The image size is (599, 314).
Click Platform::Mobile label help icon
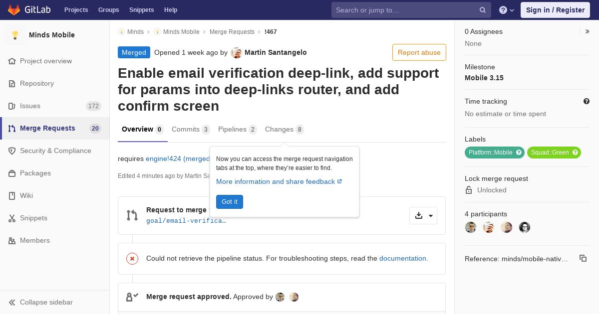(x=519, y=153)
